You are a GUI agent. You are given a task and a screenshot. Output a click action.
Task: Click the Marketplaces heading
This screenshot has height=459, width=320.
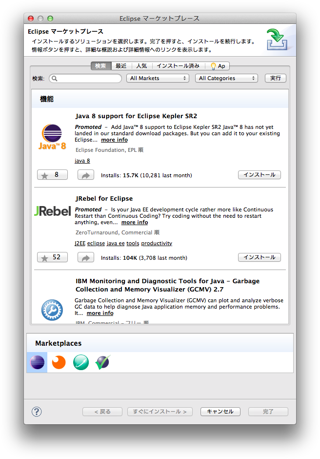click(x=59, y=343)
